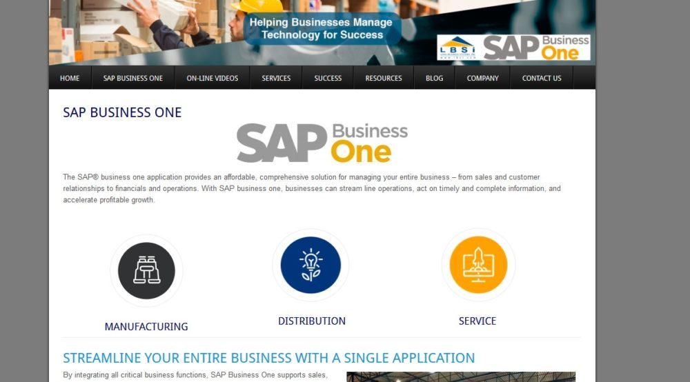The image size is (690, 382).
Task: Click the Distribution lightbulb icon
Action: 310,265
